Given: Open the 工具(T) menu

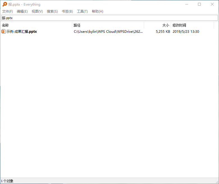Looking at the screenshot, I should point(82,11).
